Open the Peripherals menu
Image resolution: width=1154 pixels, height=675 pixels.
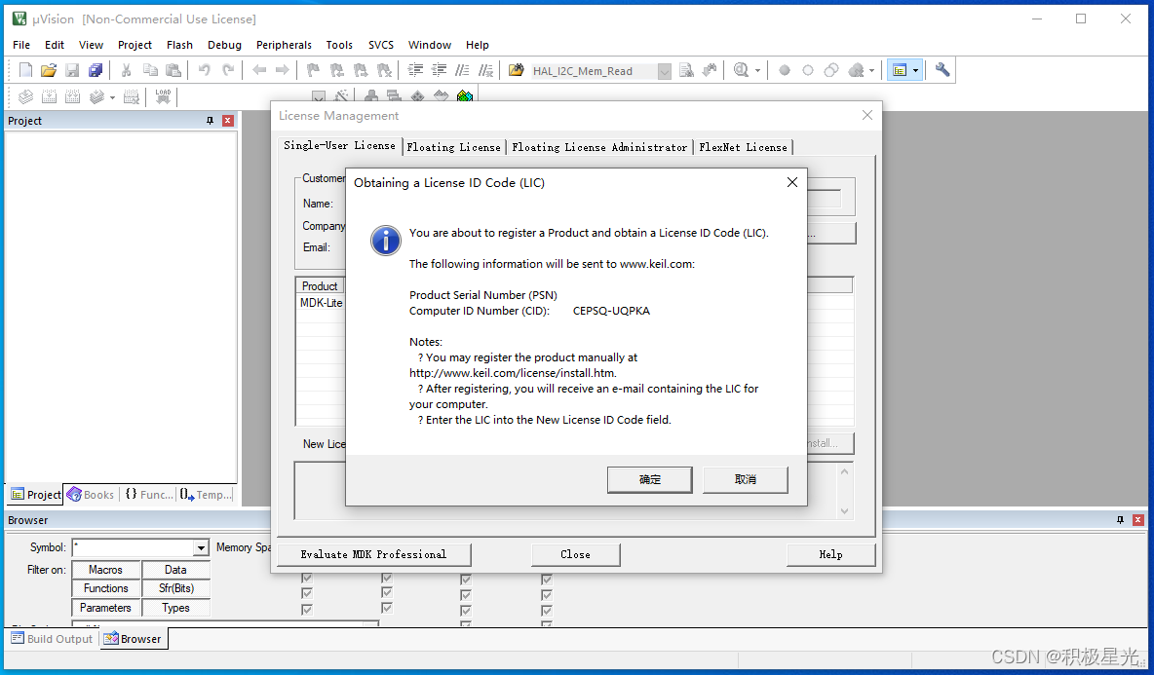(284, 45)
